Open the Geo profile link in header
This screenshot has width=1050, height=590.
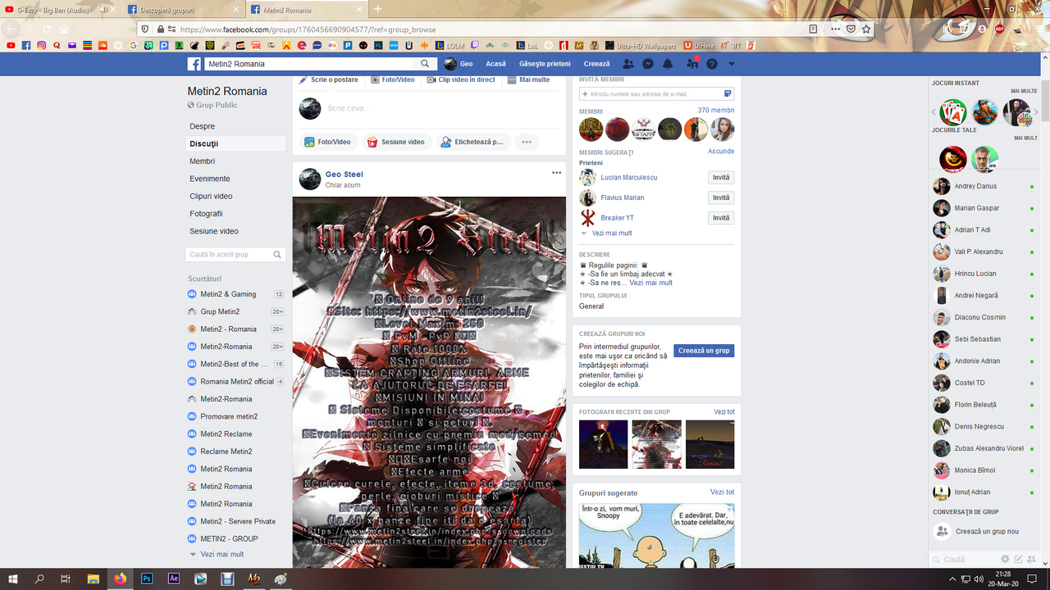pos(459,64)
